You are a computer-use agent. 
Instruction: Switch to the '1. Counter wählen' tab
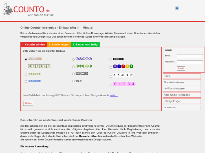pyautogui.click(x=34, y=45)
